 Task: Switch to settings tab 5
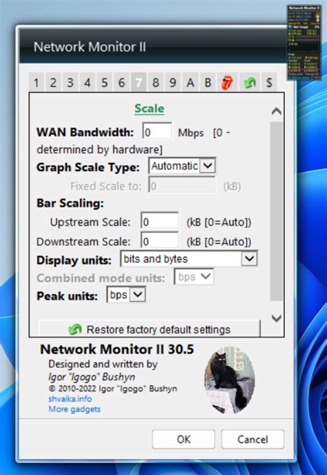[x=104, y=82]
